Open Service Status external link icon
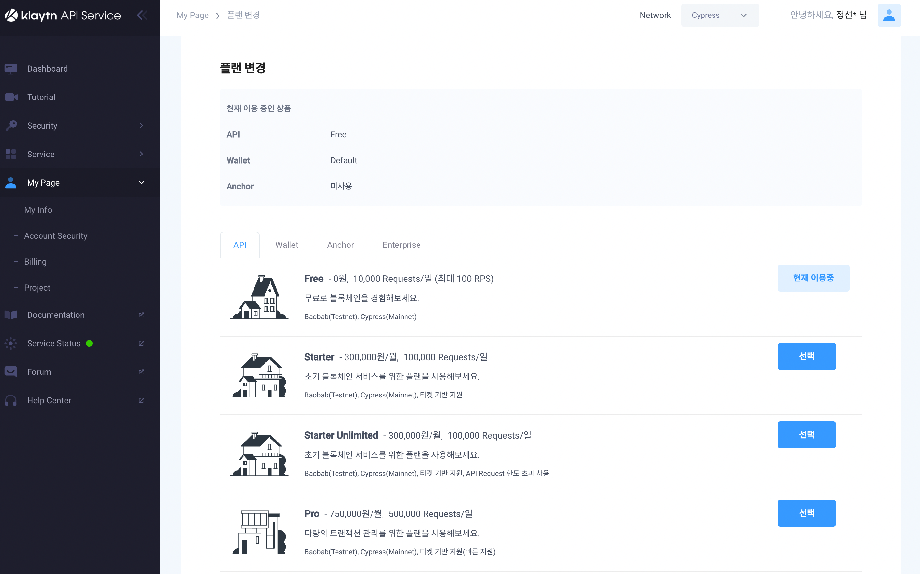This screenshot has width=920, height=574. [141, 343]
